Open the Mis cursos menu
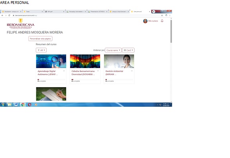230x158 pixels. pyautogui.click(x=153, y=21)
